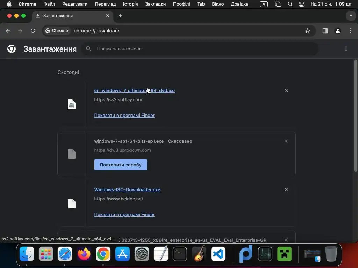358x268 pixels.
Task: Click the https://ss2.softlay.com source text
Action: click(x=118, y=99)
